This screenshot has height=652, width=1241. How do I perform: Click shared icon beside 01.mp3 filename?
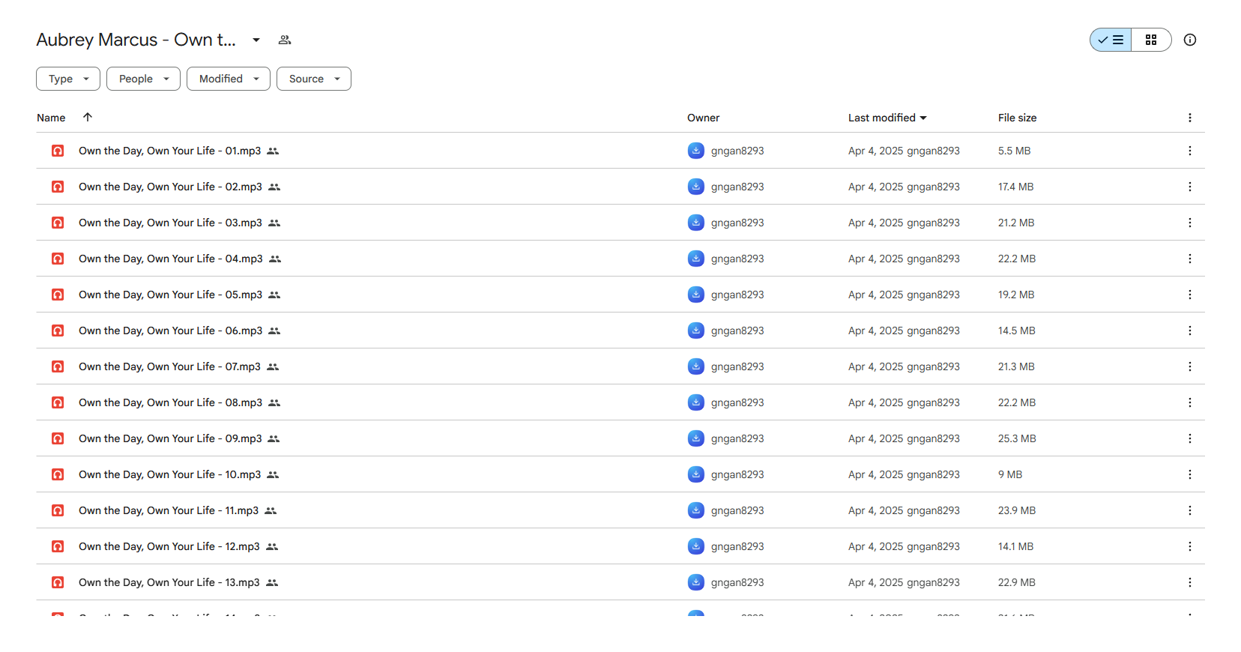pyautogui.click(x=273, y=151)
